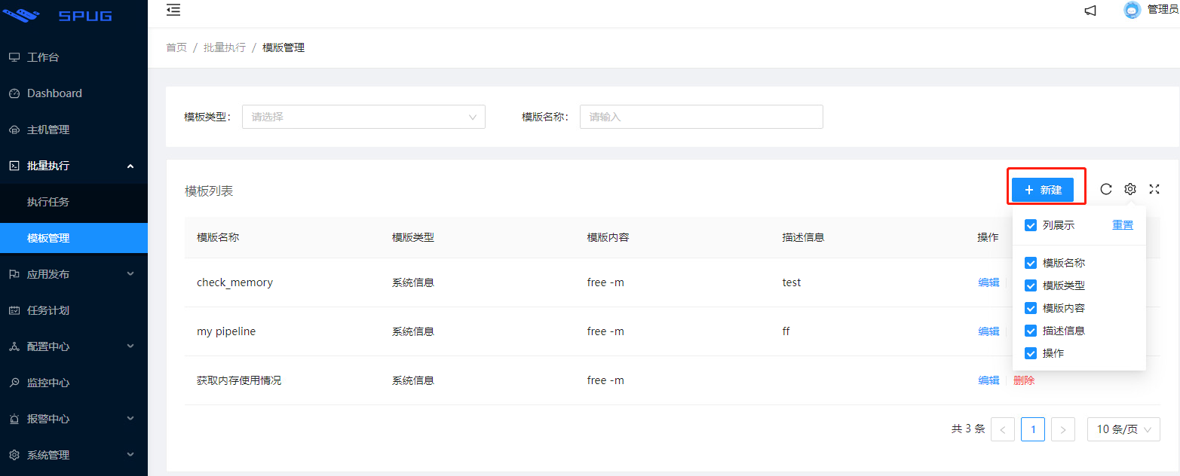This screenshot has height=476, width=1180.
Task: Click the 监控中心 monitor icon
Action: tap(14, 383)
